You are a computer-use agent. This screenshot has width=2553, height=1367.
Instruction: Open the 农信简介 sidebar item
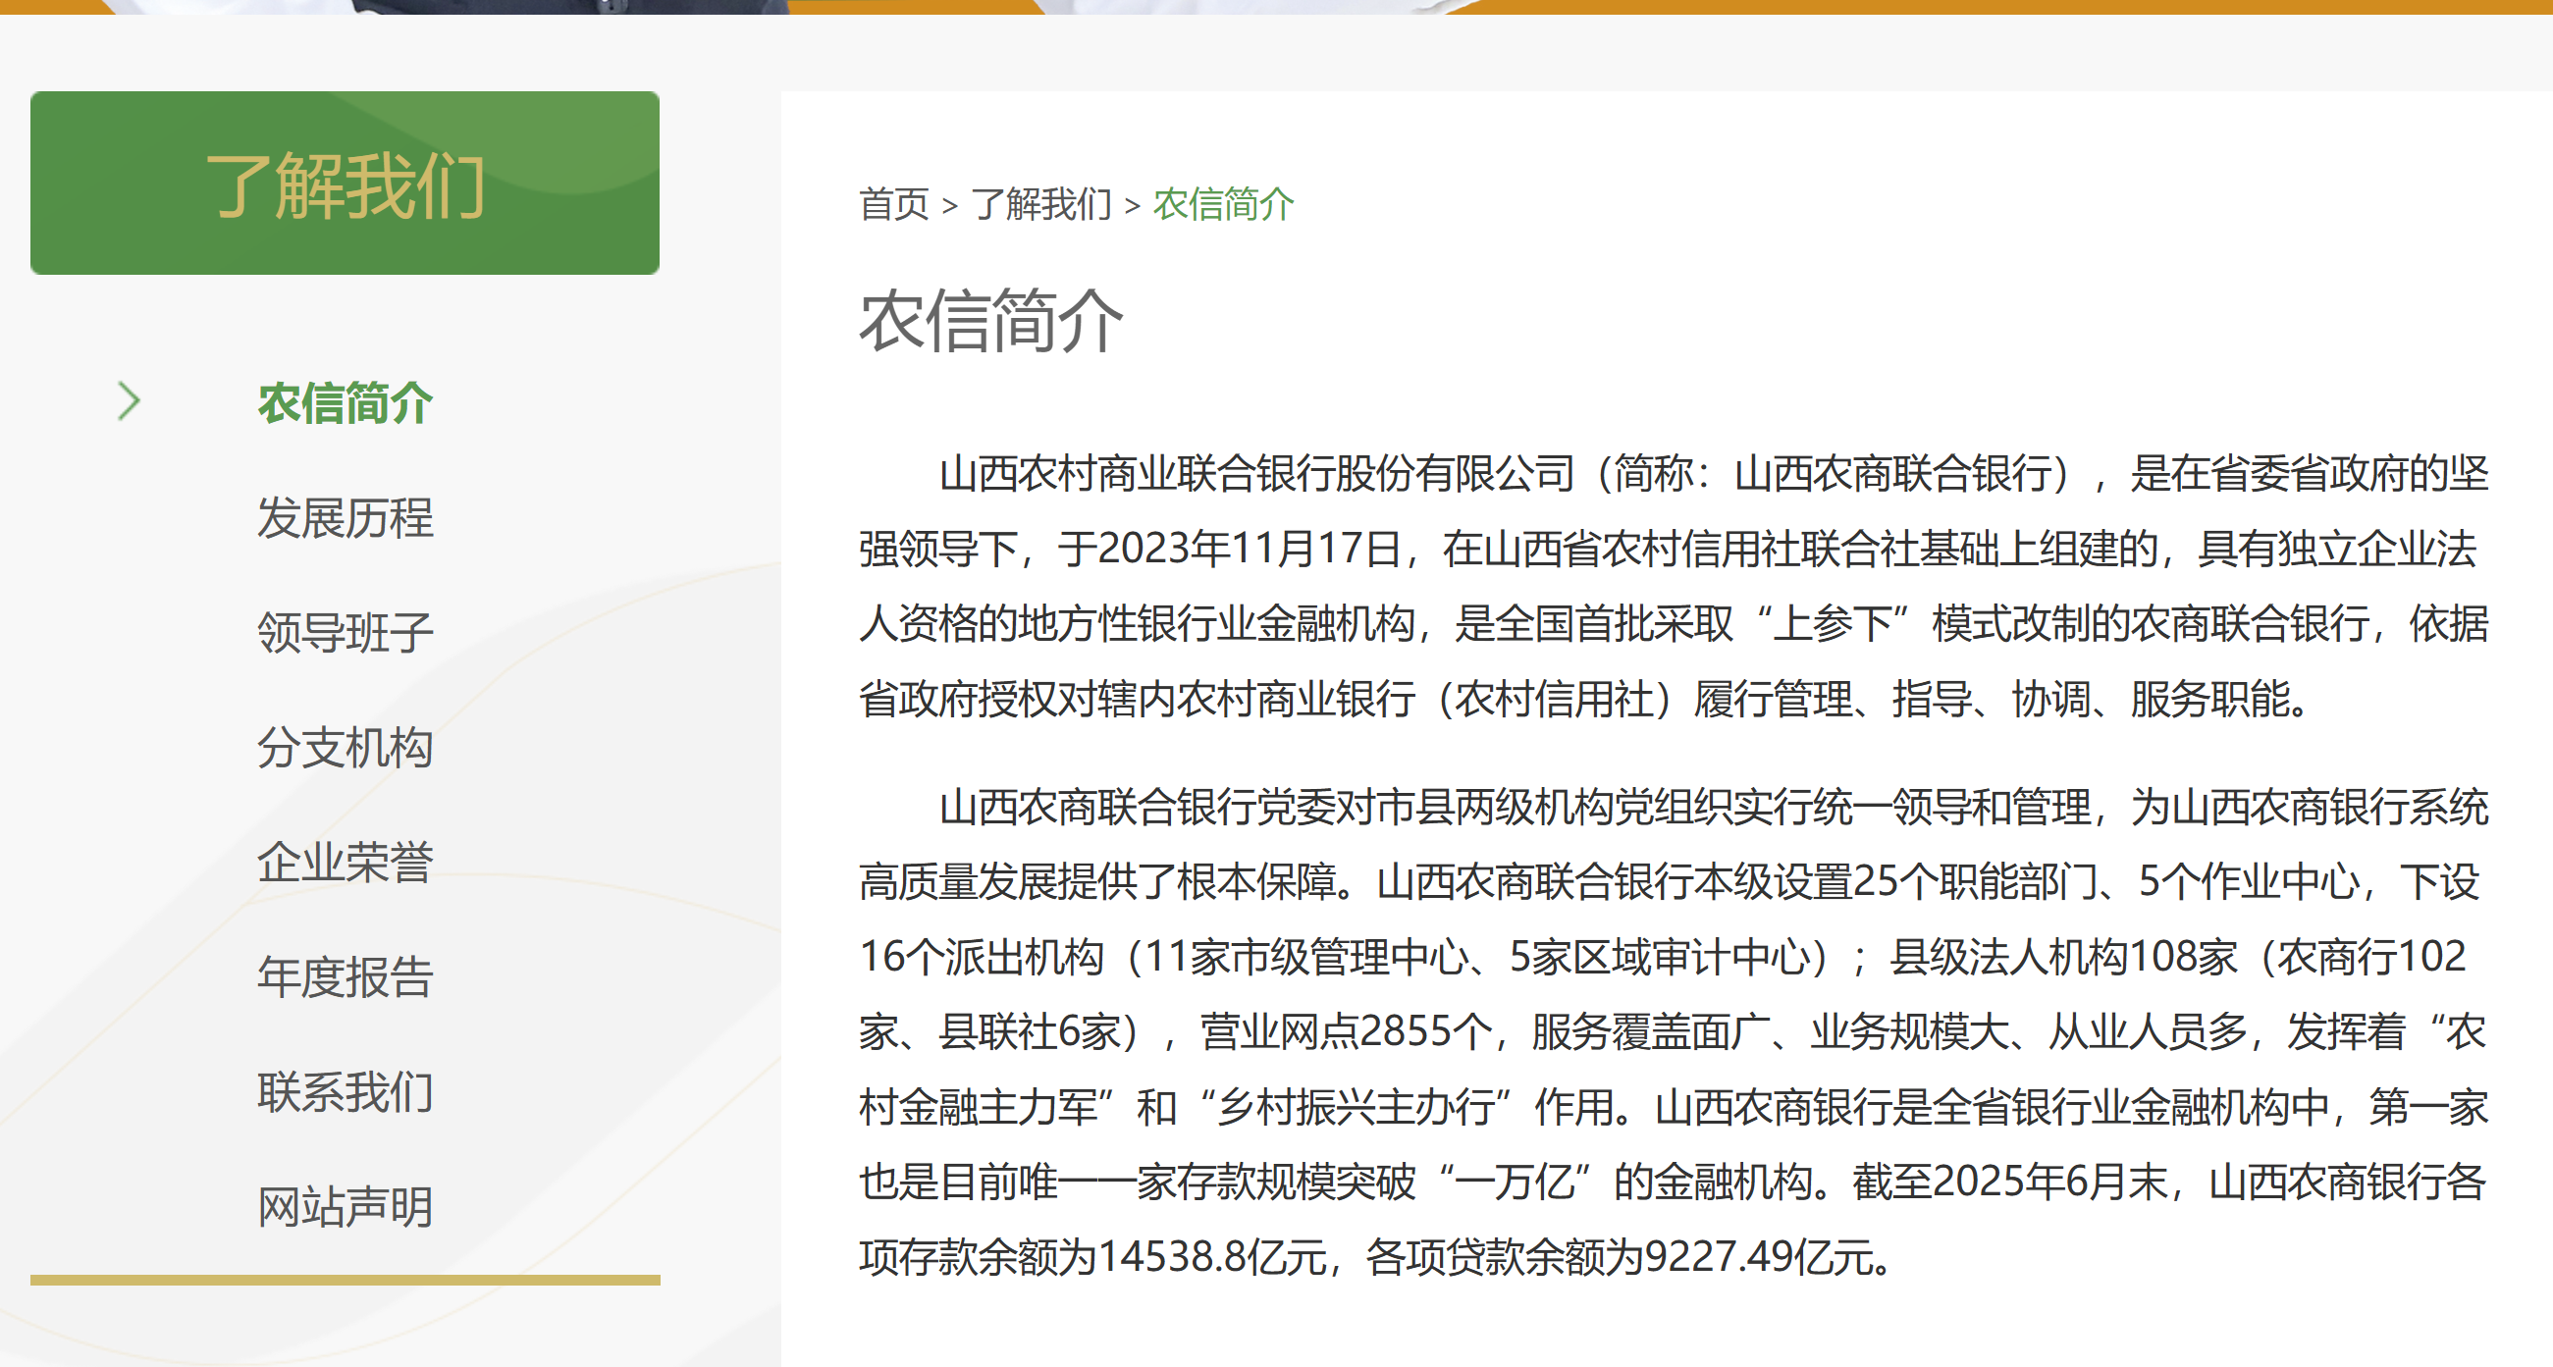pyautogui.click(x=345, y=403)
